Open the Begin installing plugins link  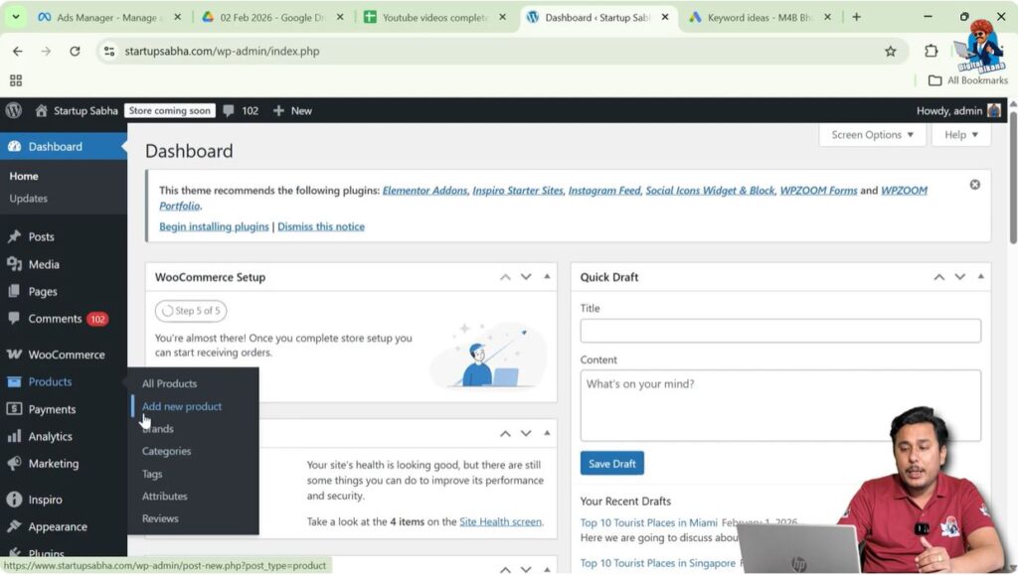coord(213,226)
